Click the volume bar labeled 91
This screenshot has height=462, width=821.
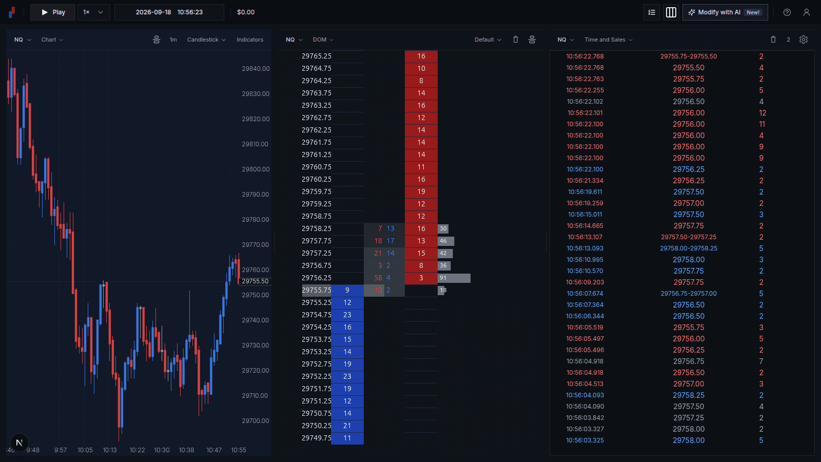pyautogui.click(x=454, y=278)
